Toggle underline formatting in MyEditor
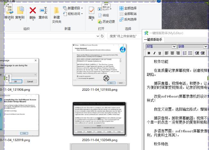Screen dimensions: 209x150 coord(160,53)
